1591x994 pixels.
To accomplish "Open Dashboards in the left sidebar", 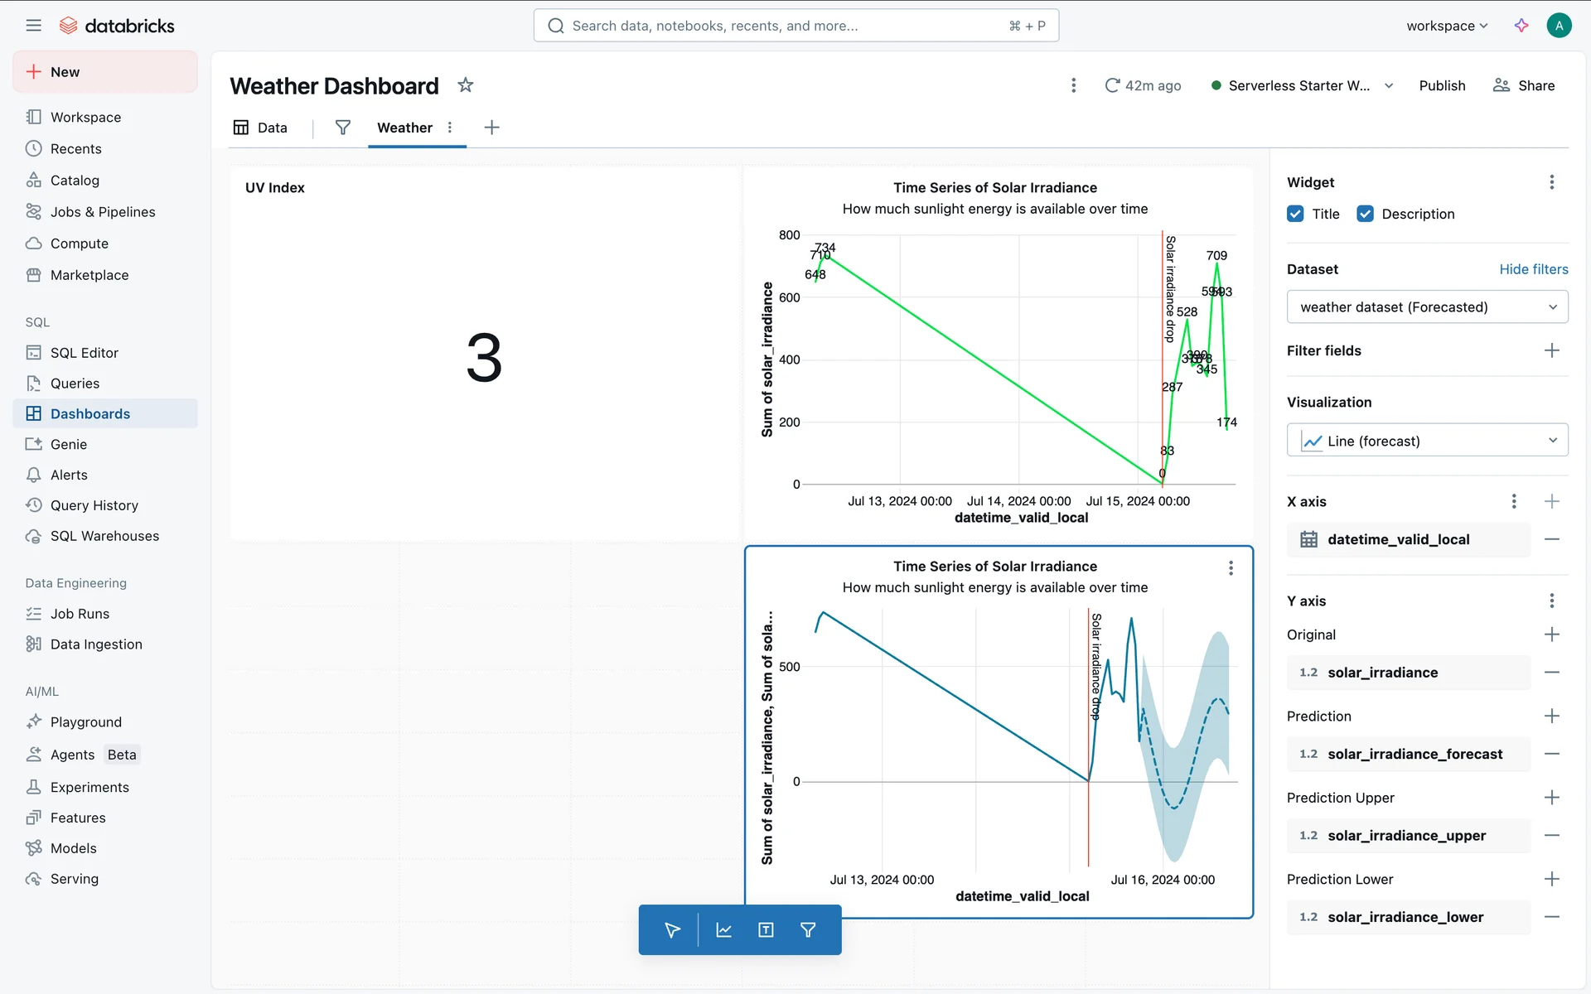I will point(89,413).
